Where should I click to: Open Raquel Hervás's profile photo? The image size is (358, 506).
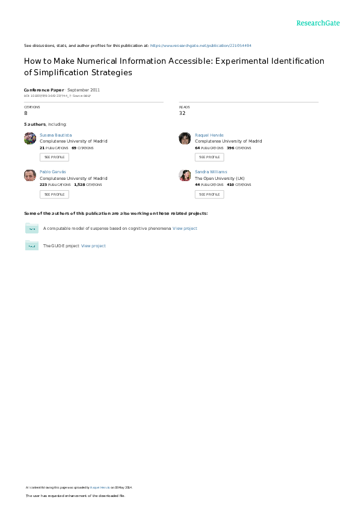[x=185, y=138]
